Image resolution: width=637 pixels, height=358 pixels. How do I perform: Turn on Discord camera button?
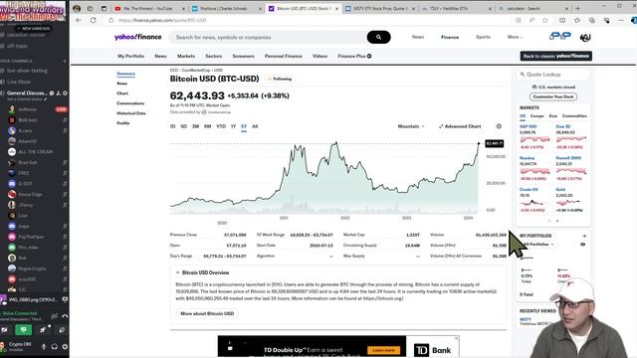[4, 330]
